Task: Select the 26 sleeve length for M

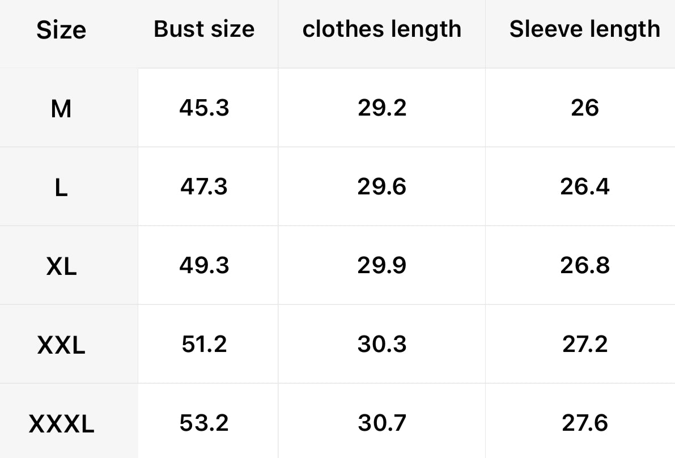Action: pyautogui.click(x=584, y=108)
